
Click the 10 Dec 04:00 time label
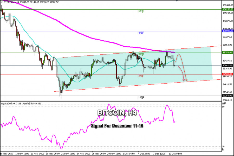pos(175,154)
